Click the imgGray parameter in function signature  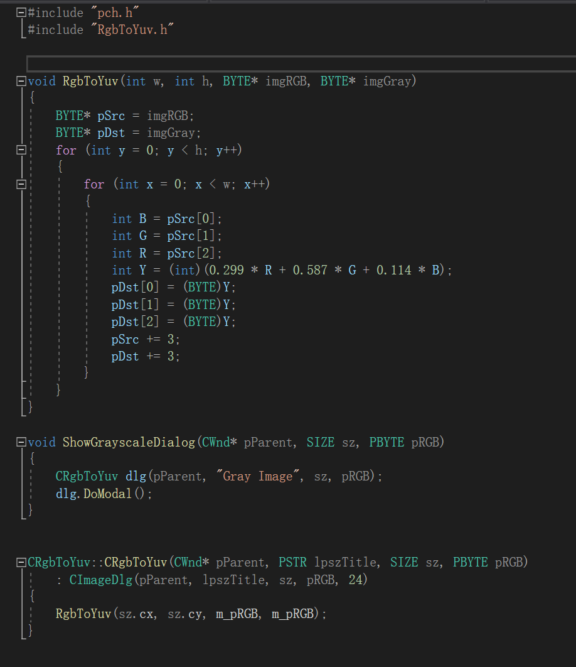(387, 81)
